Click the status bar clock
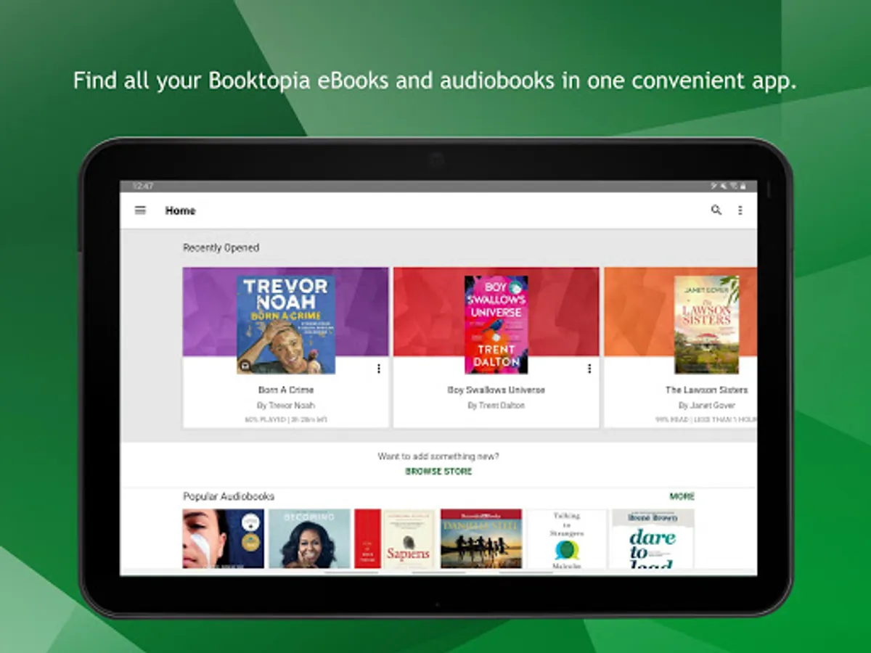Viewport: 871px width, 653px height. tap(143, 186)
